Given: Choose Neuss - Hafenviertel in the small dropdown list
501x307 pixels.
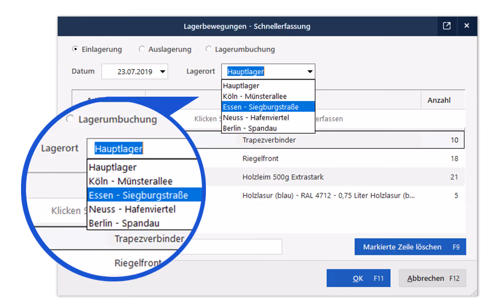Looking at the screenshot, I should click(268, 118).
